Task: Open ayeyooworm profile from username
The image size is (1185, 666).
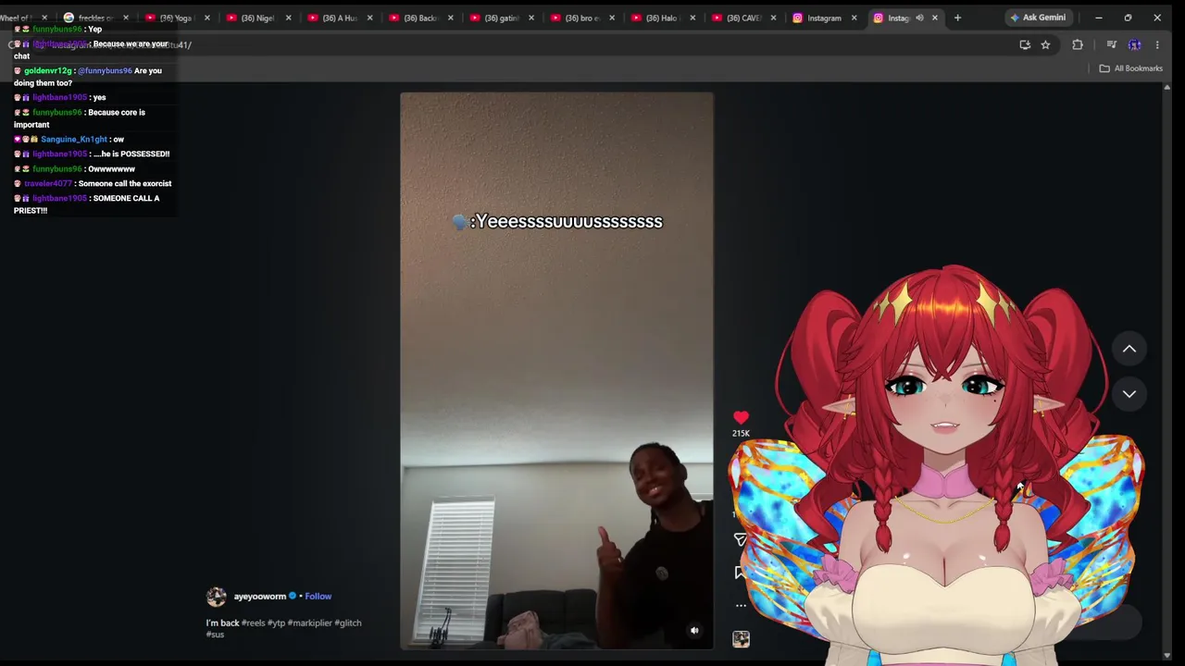Action: [x=260, y=597]
